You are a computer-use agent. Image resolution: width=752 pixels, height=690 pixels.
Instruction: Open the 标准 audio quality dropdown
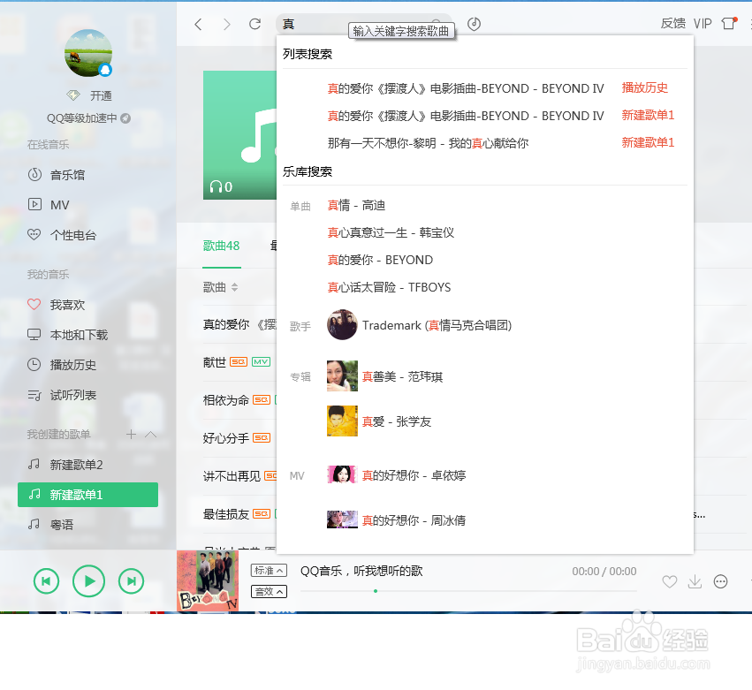pyautogui.click(x=268, y=570)
